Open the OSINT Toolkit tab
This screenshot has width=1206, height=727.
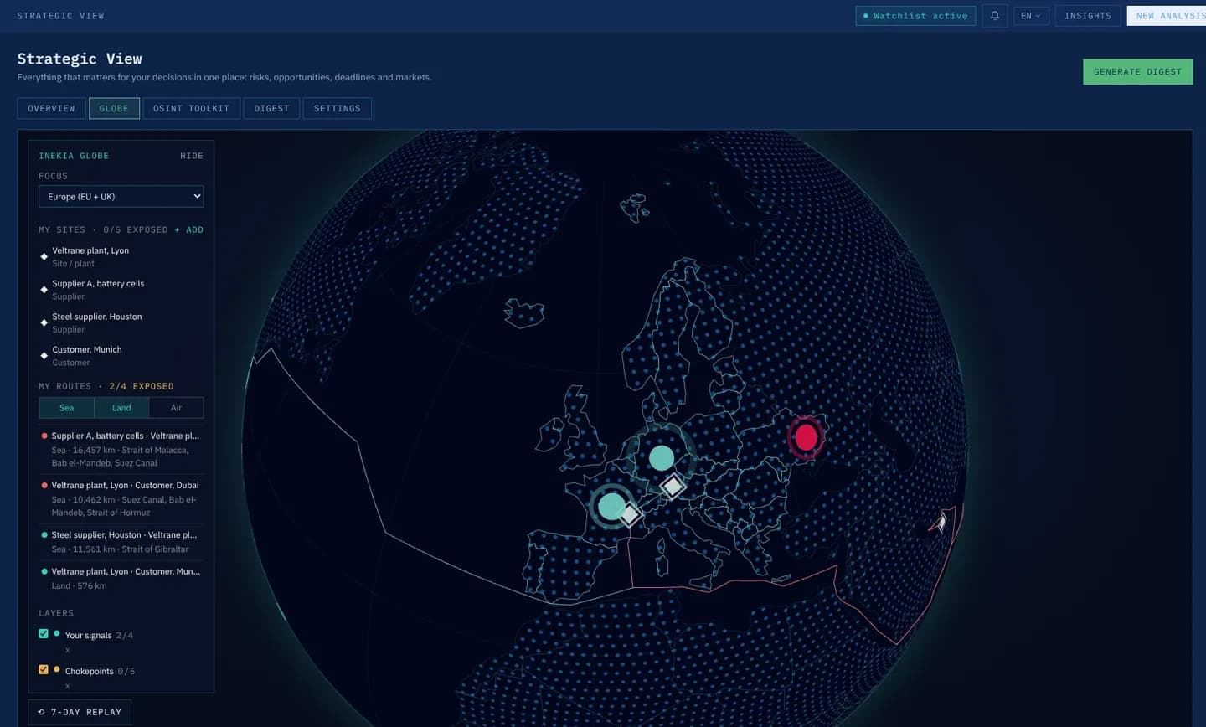click(x=191, y=108)
